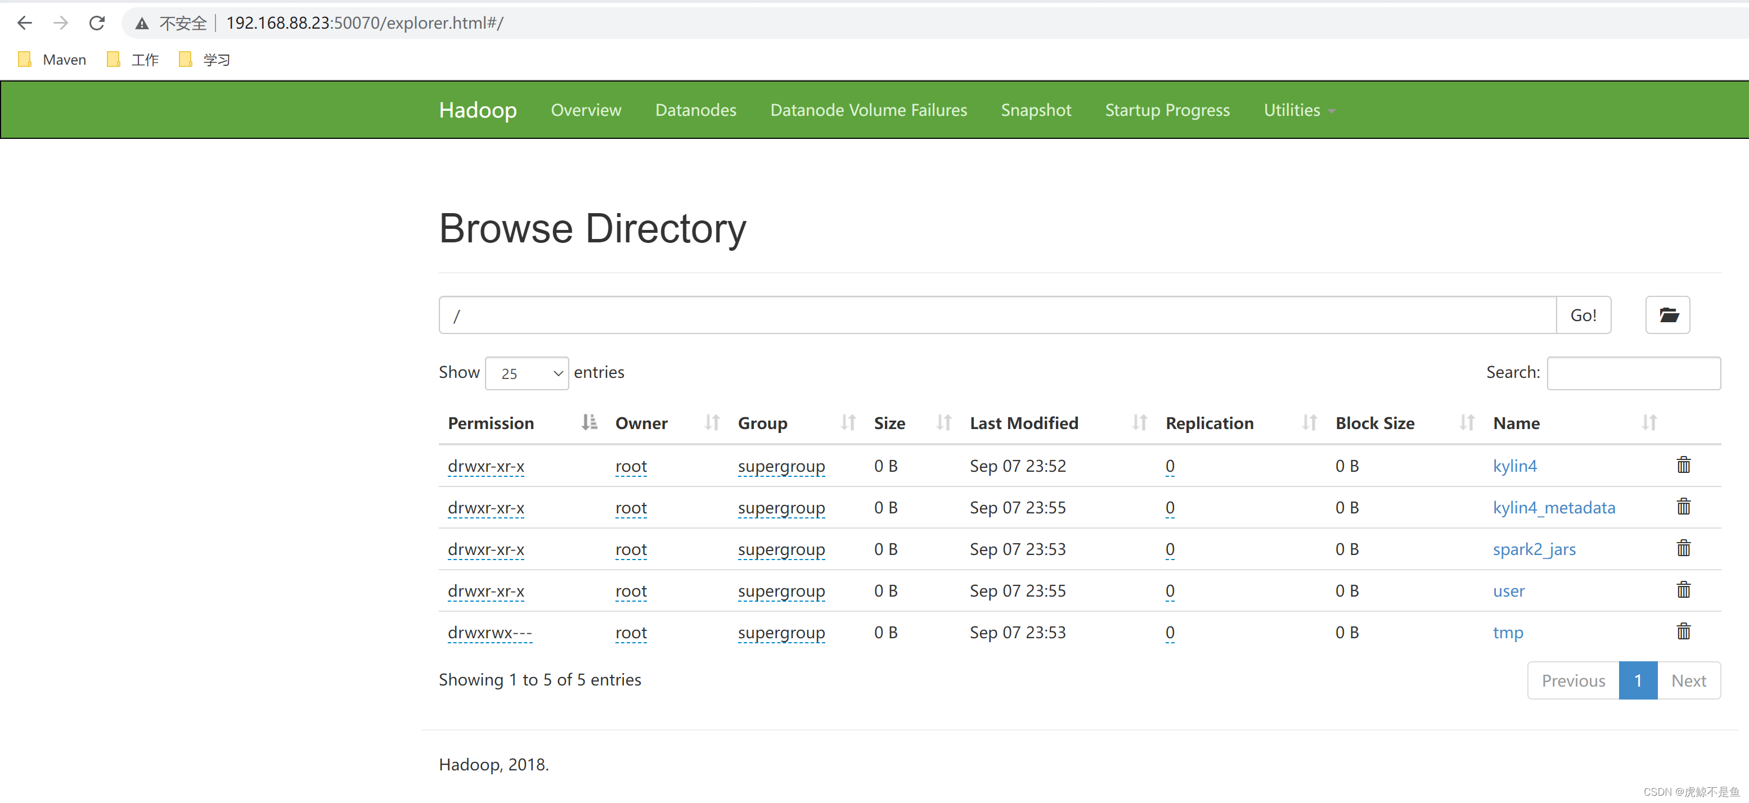Click the trash icon for tmp
This screenshot has height=803, width=1749.
pyautogui.click(x=1683, y=632)
